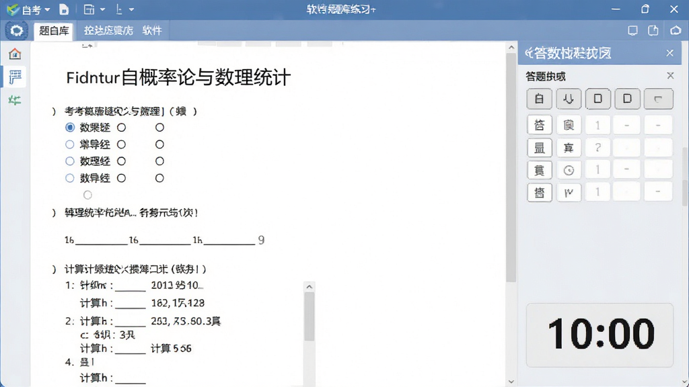Click the share page icon at top right toolbar

pos(653,30)
